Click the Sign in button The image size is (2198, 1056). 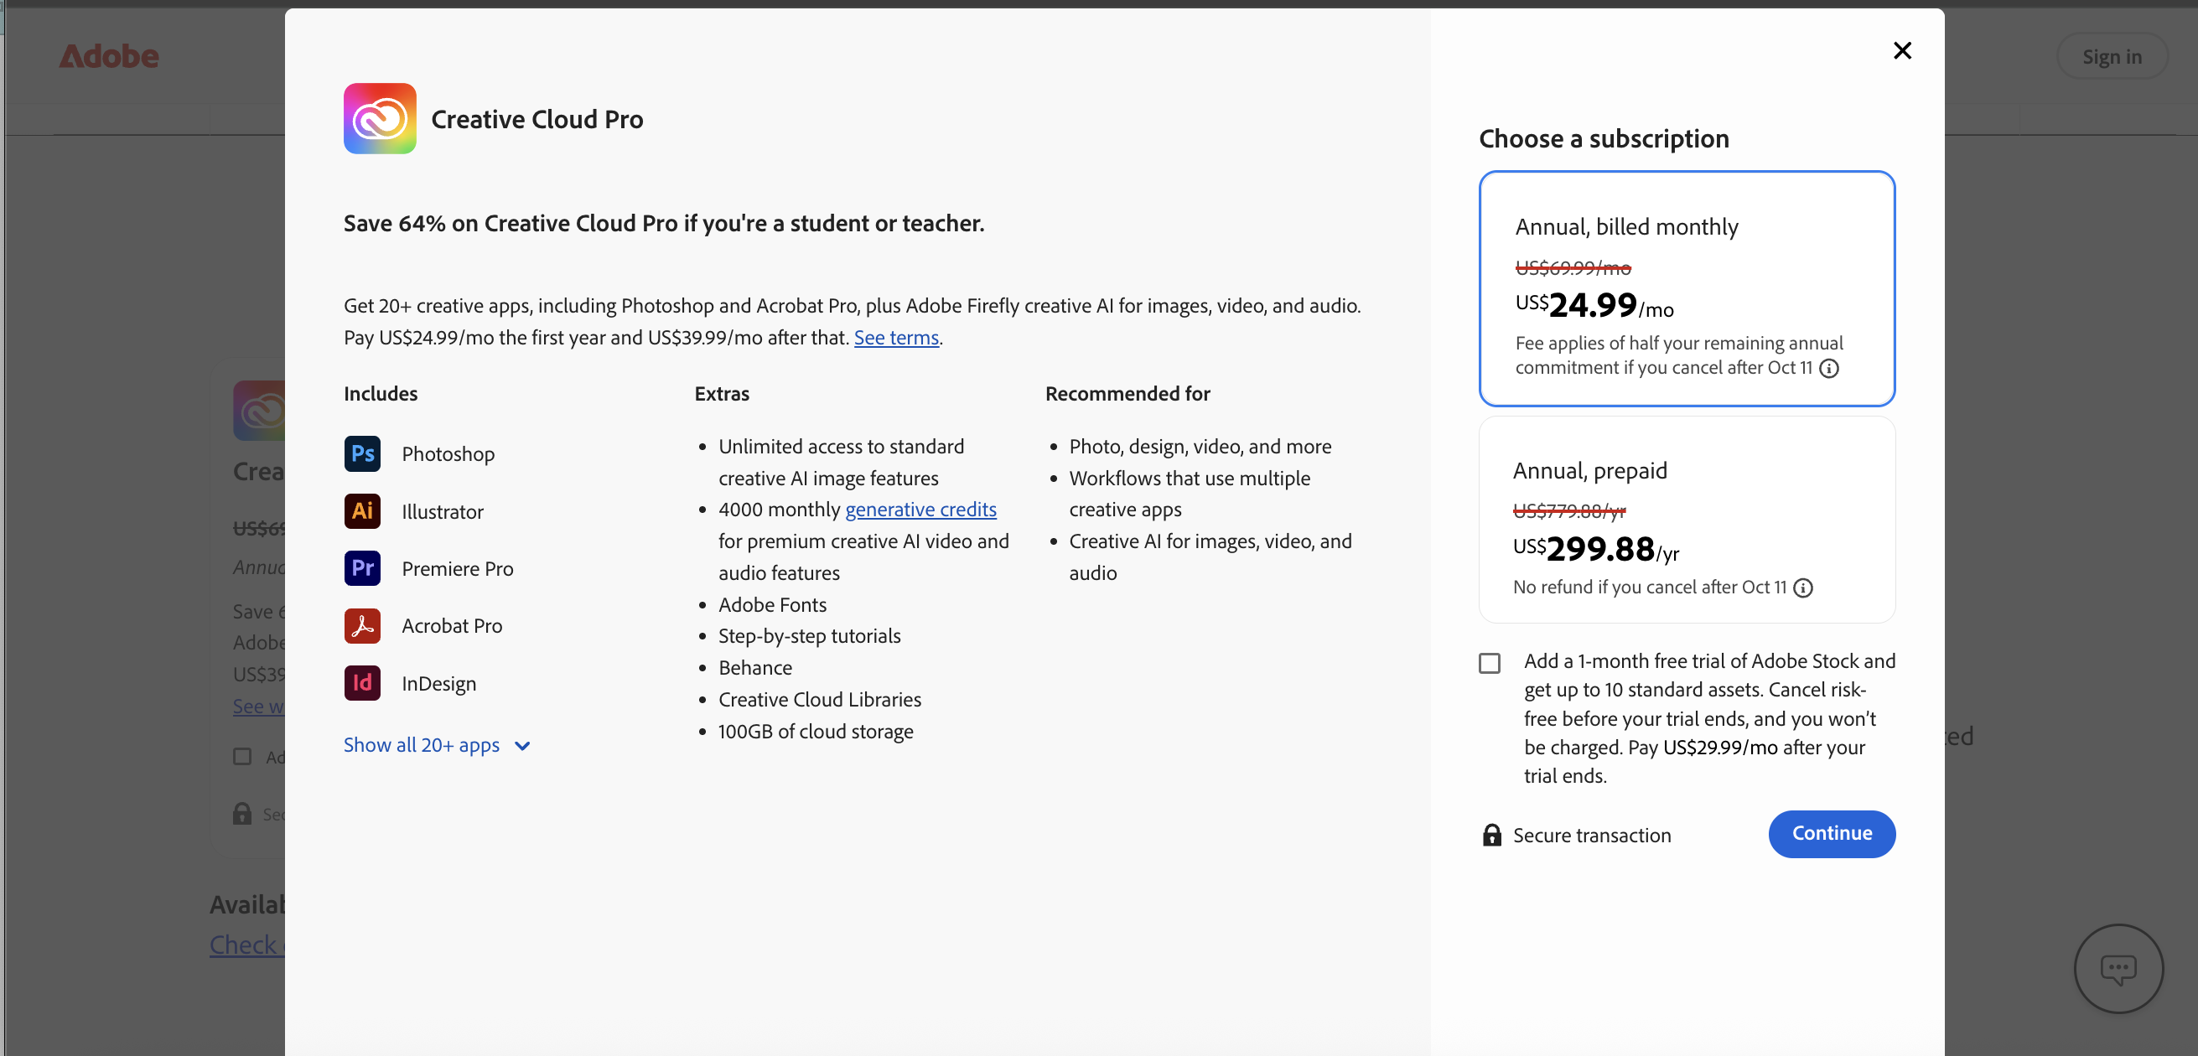point(2111,56)
